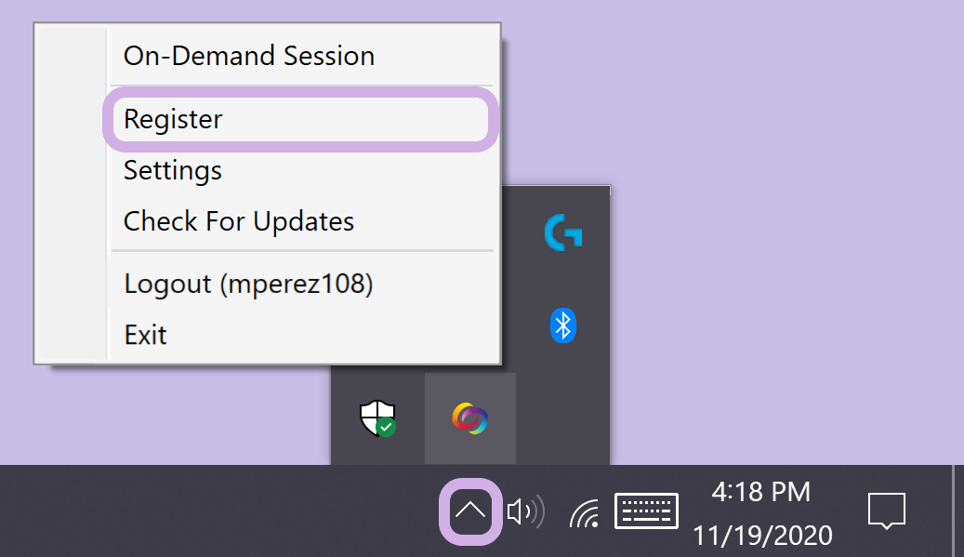Click the Show Desktop strip at taskbar edge
The width and height of the screenshot is (964, 557).
tap(958, 511)
